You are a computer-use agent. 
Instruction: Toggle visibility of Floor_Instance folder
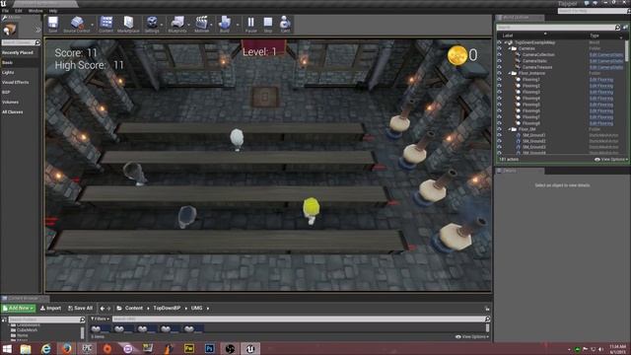(500, 73)
